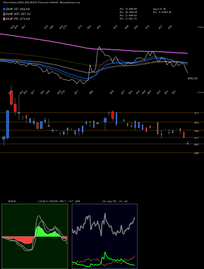Click the 'Avg V: 0 M' volume text
Image resolution: width=204 pixels, height=269 pixels.
click(x=159, y=9)
